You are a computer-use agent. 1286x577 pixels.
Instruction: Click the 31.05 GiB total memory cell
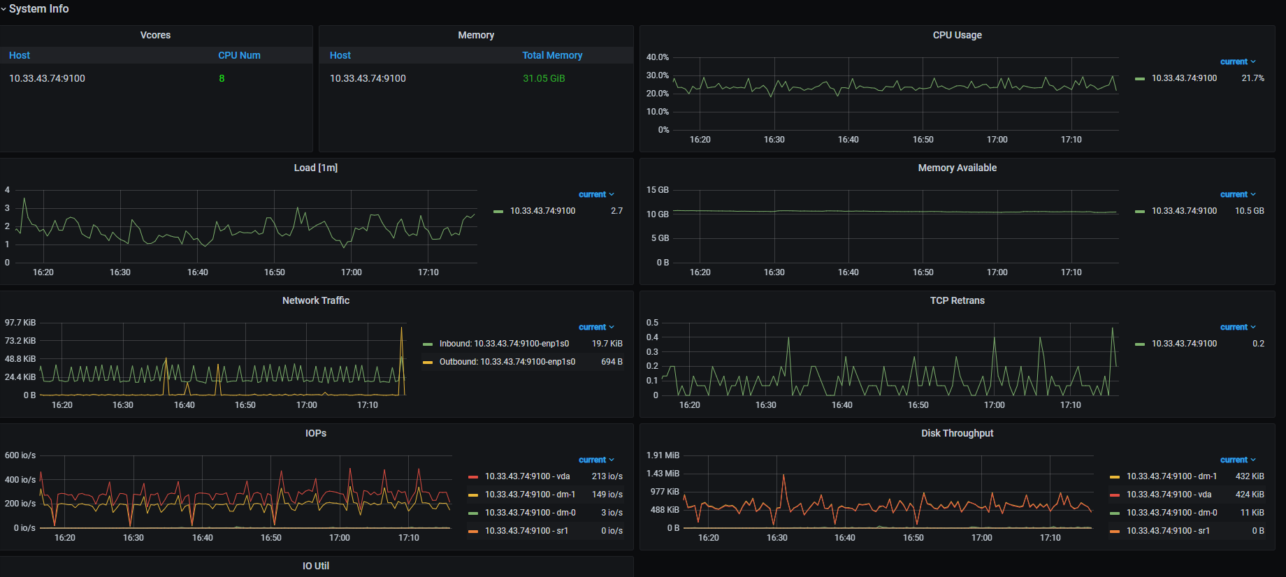[544, 78]
